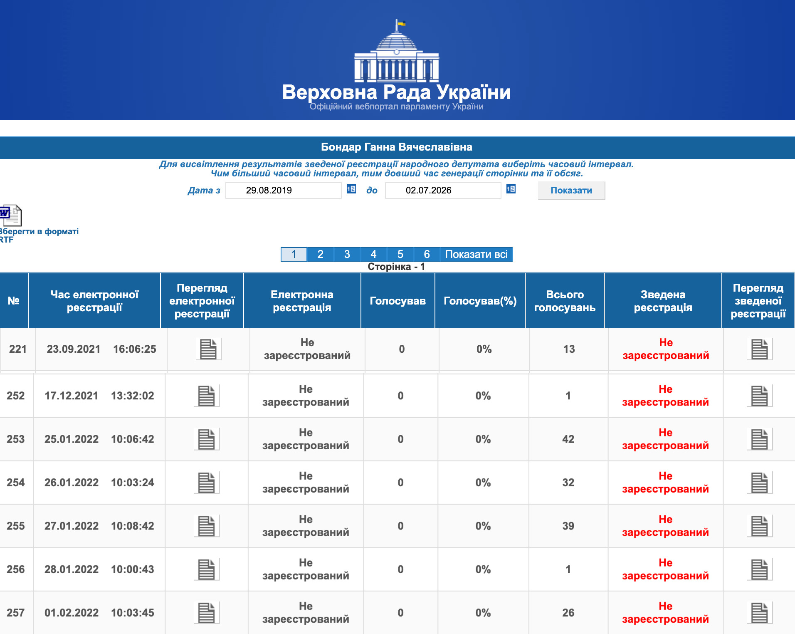Image resolution: width=795 pixels, height=634 pixels.
Task: Open electronic registration document for row 255
Action: 207,526
